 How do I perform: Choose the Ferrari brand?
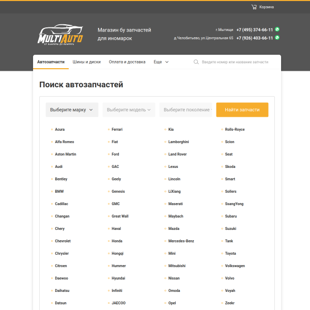pyautogui.click(x=117, y=130)
